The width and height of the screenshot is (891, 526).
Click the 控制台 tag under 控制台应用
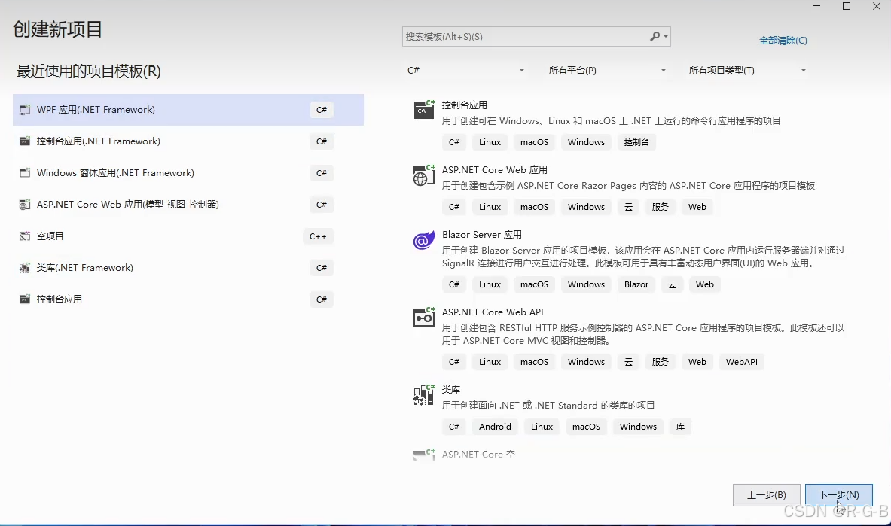[x=636, y=142]
